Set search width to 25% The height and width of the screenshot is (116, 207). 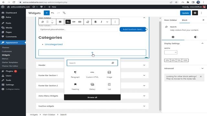(x=167, y=60)
